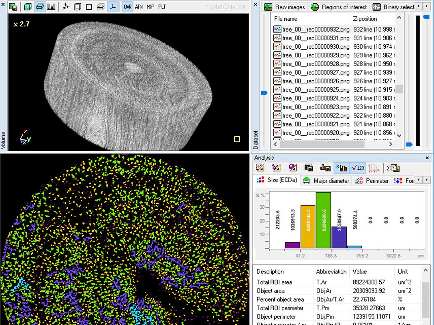Screen dimensions: 434x325
Task: Click the save volume image icon
Action: click(13, 7)
